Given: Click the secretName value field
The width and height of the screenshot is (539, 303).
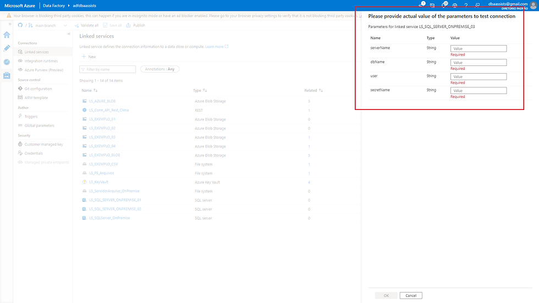Looking at the screenshot, I should [x=479, y=91].
